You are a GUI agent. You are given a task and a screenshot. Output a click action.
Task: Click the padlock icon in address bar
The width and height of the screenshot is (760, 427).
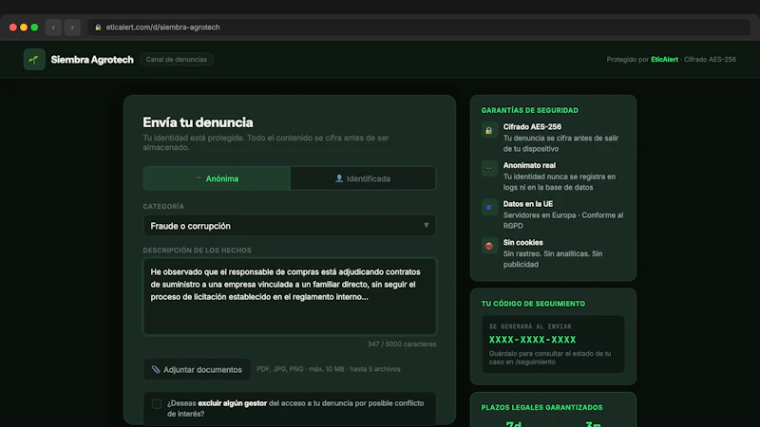pyautogui.click(x=98, y=28)
